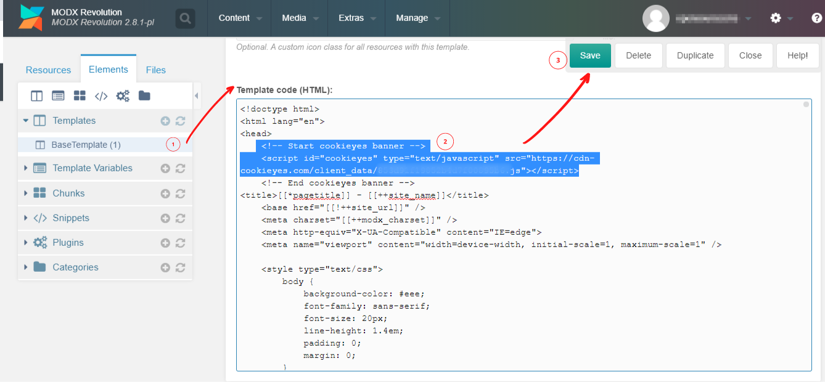Switch to the Resources tab
Screen dimensions: 825x382
click(x=49, y=70)
